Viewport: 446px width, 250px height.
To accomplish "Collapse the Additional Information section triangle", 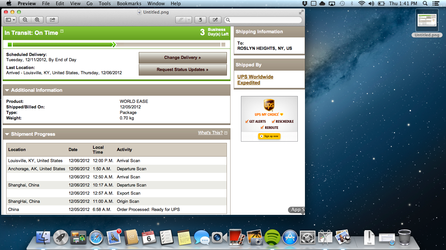I will coord(7,90).
